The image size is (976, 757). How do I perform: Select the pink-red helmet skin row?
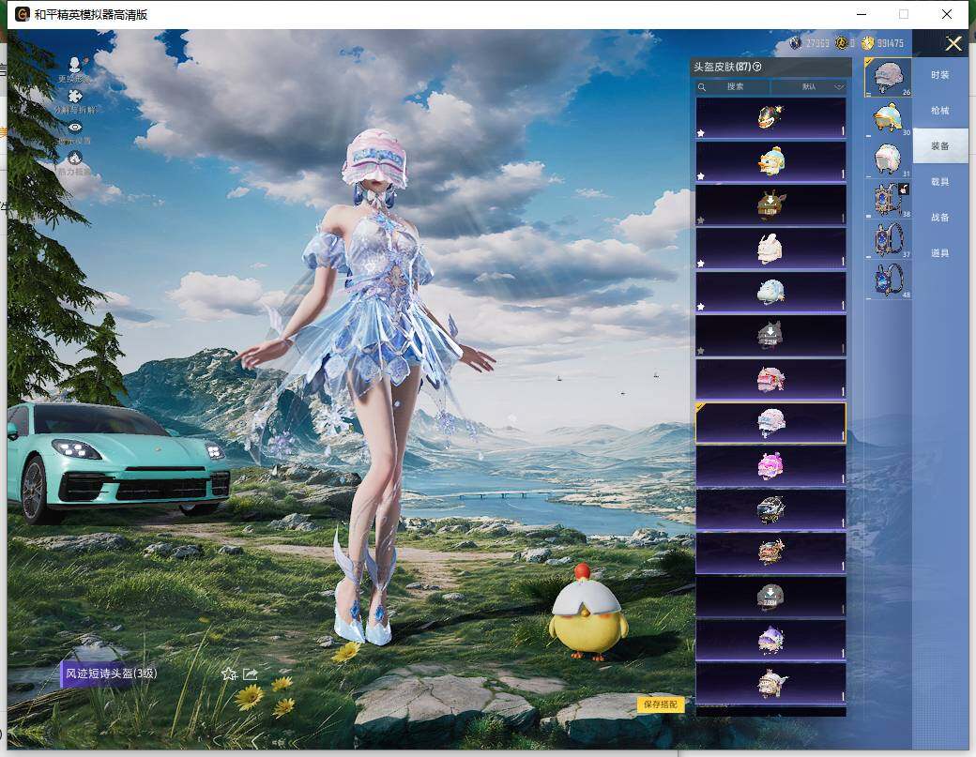click(770, 379)
